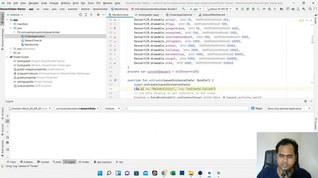Viewport: 318px width, 178px height.
Task: Click the Collapse All icon in Project panel
Action: (91, 15)
